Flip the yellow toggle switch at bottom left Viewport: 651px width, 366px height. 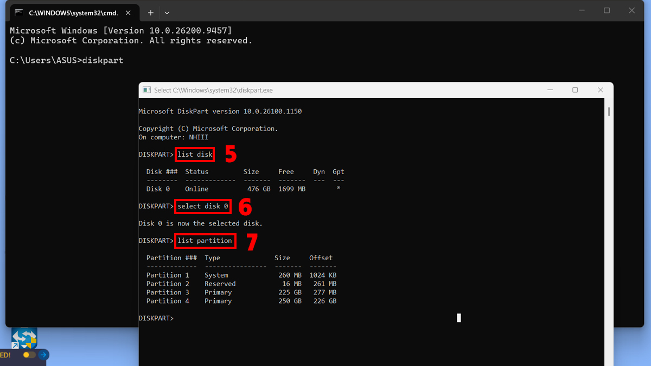point(29,355)
